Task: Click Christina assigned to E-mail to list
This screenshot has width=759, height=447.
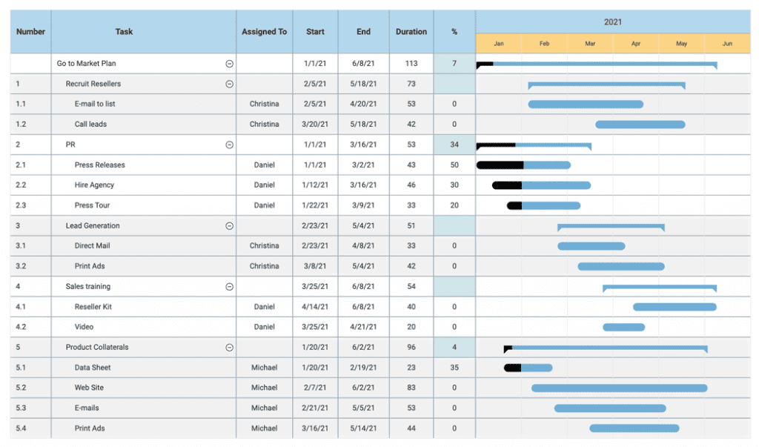Action: pos(264,104)
